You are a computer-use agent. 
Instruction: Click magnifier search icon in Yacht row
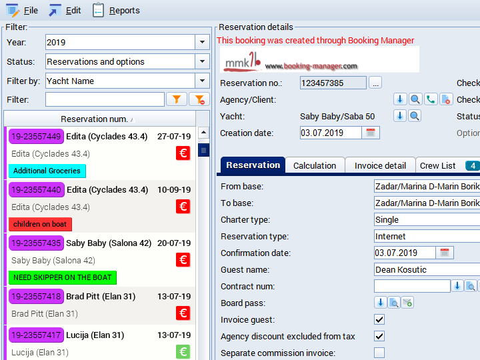[x=415, y=116]
